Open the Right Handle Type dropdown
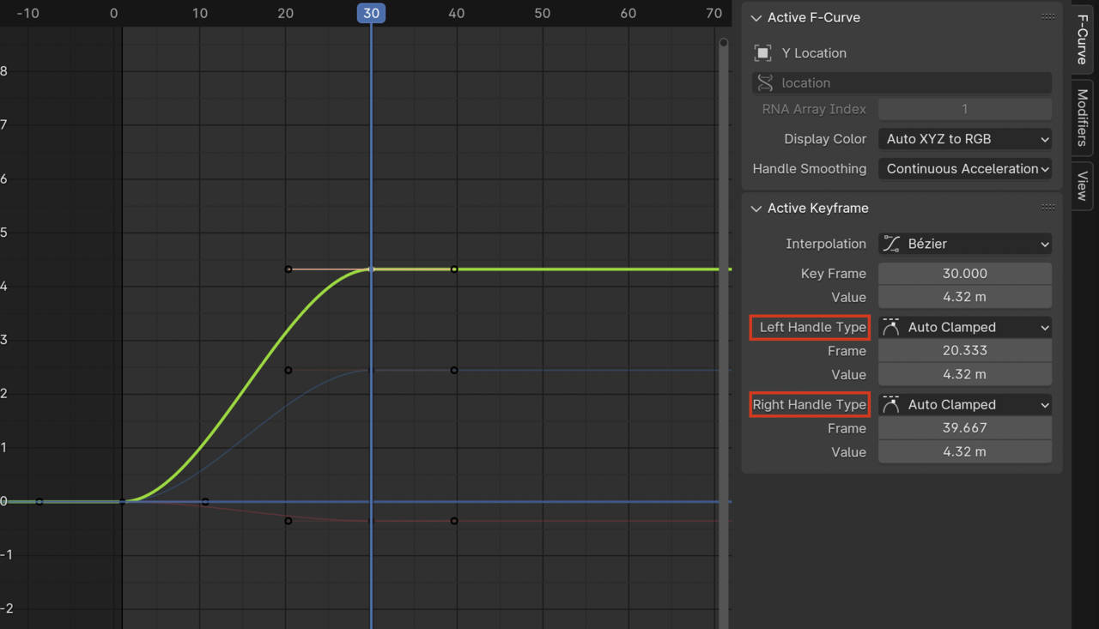This screenshot has height=629, width=1099. click(x=965, y=404)
